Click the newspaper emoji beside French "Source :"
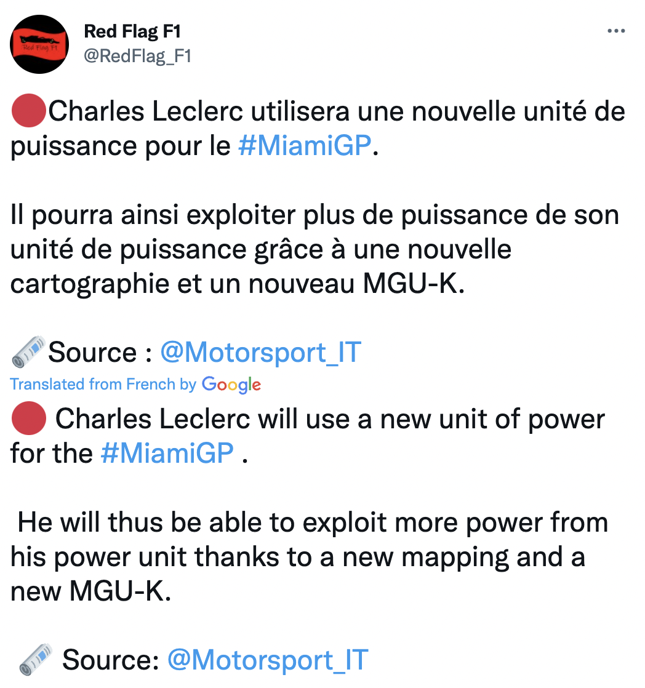Screen dimensions: 645x688 click(x=29, y=351)
